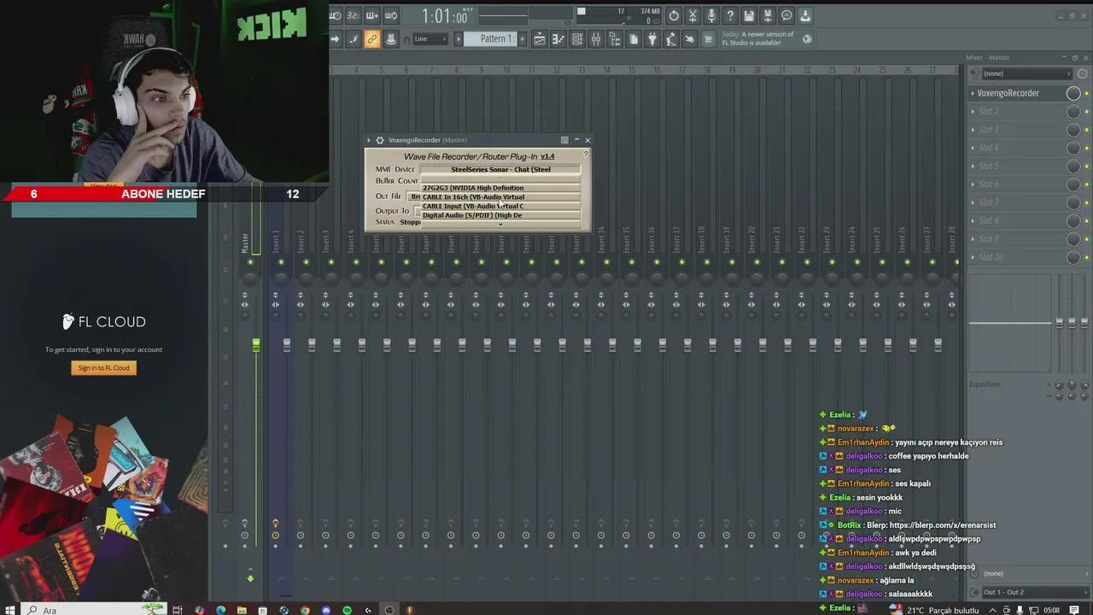Click the recorder plugin help question mark

586,154
